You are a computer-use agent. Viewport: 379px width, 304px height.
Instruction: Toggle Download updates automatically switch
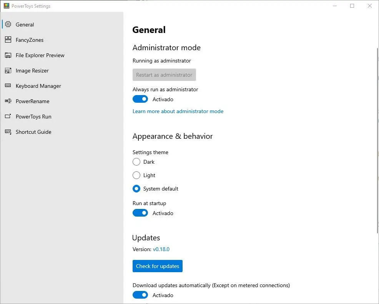(140, 295)
